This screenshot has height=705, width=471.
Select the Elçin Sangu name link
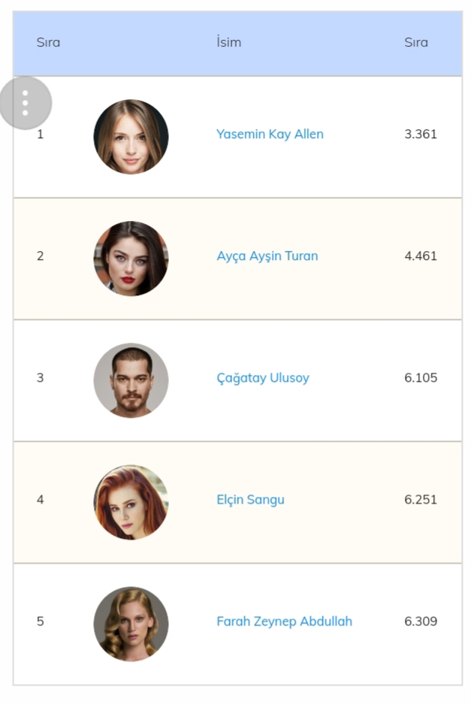coord(250,500)
